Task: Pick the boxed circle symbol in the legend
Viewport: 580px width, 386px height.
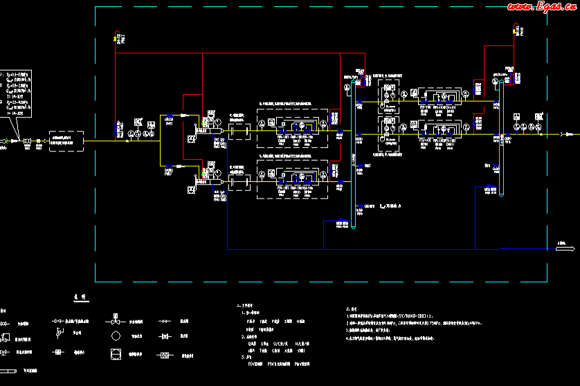Action: tap(116, 354)
